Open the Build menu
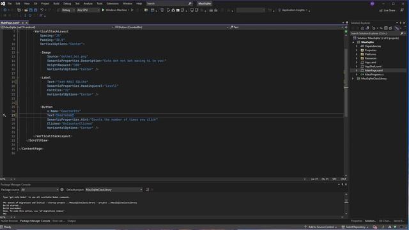The width and height of the screenshot is (409, 230). click(x=56, y=4)
